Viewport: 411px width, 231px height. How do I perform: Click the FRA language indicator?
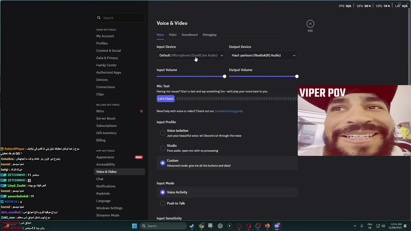pyautogui.click(x=370, y=226)
